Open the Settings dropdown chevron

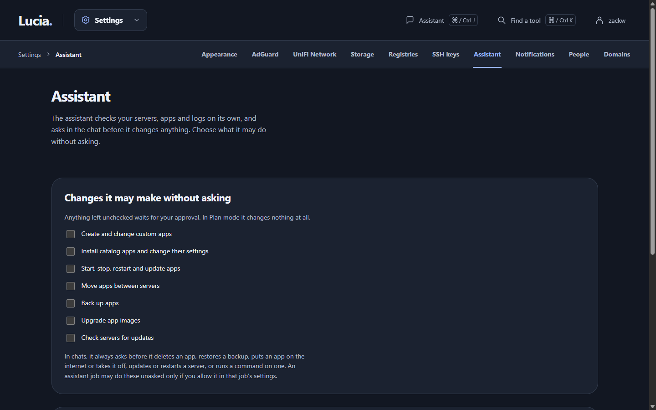137,20
